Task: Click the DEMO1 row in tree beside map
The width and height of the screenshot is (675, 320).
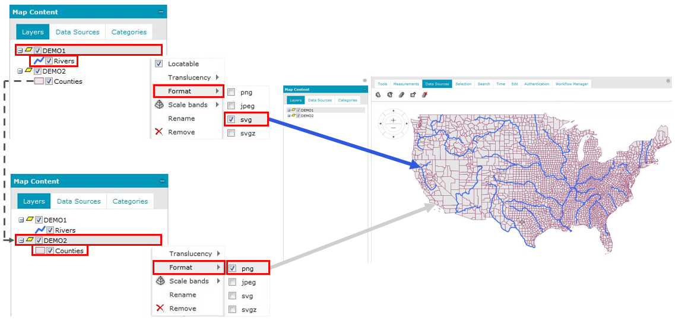Action: [308, 110]
